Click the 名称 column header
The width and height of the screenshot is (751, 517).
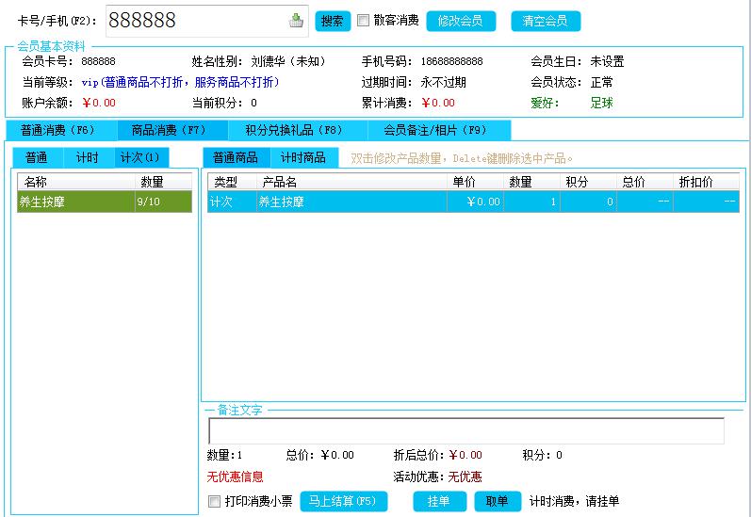(x=76, y=182)
